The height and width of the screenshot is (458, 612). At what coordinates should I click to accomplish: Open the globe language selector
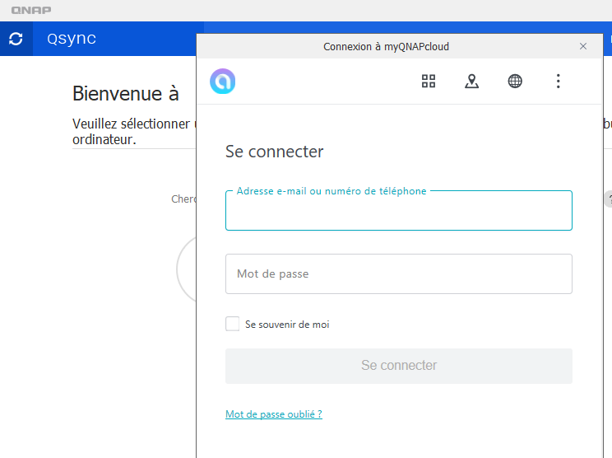click(x=515, y=81)
